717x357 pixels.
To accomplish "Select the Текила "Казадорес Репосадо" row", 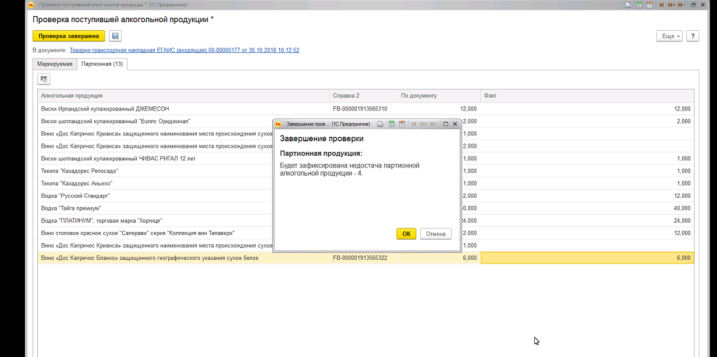I will click(x=365, y=171).
